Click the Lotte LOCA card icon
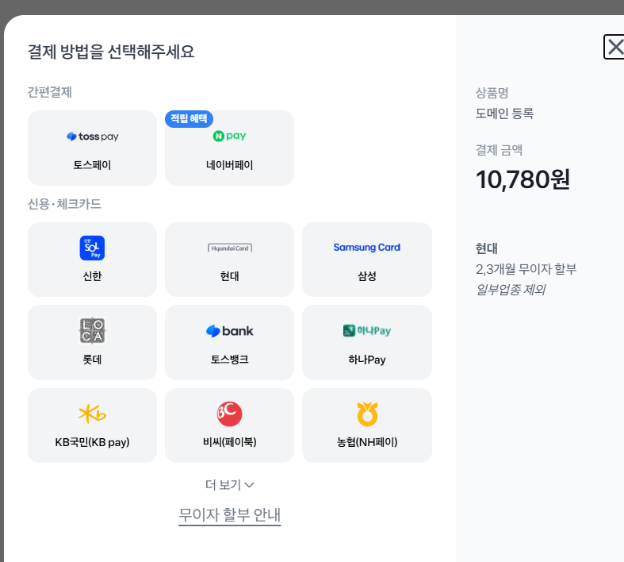 [92, 330]
